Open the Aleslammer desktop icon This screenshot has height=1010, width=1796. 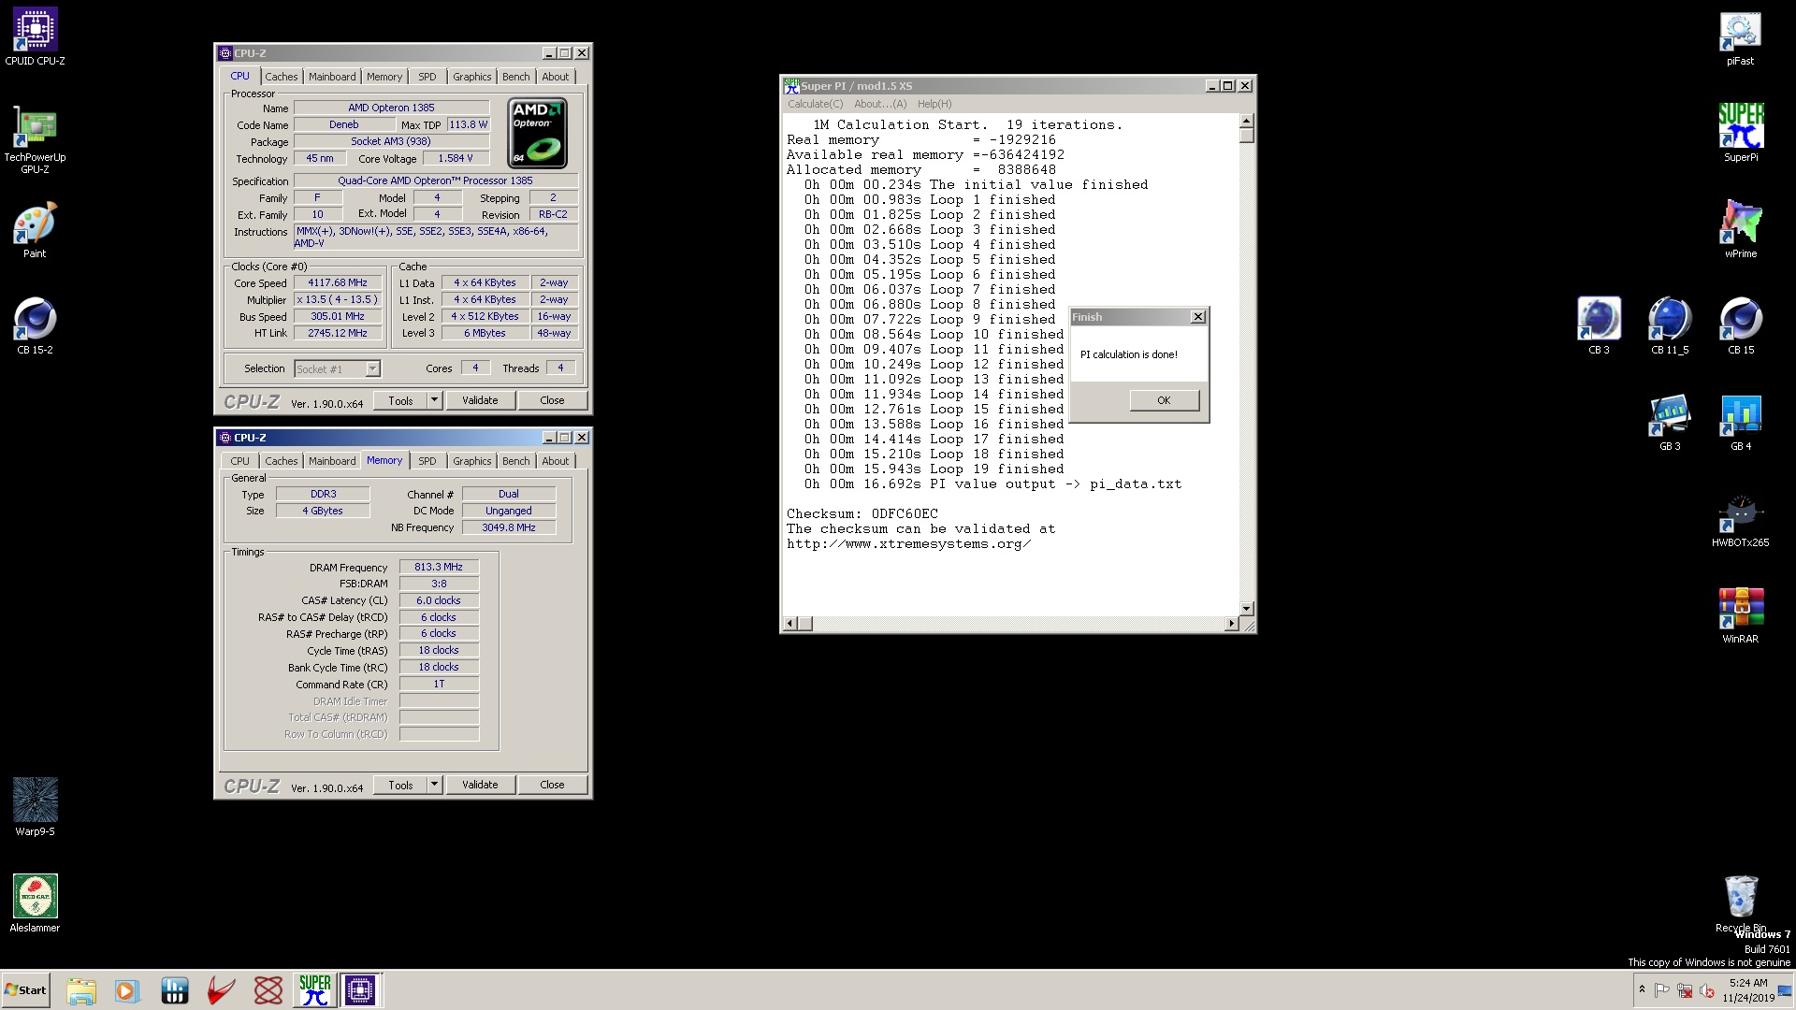click(x=35, y=903)
